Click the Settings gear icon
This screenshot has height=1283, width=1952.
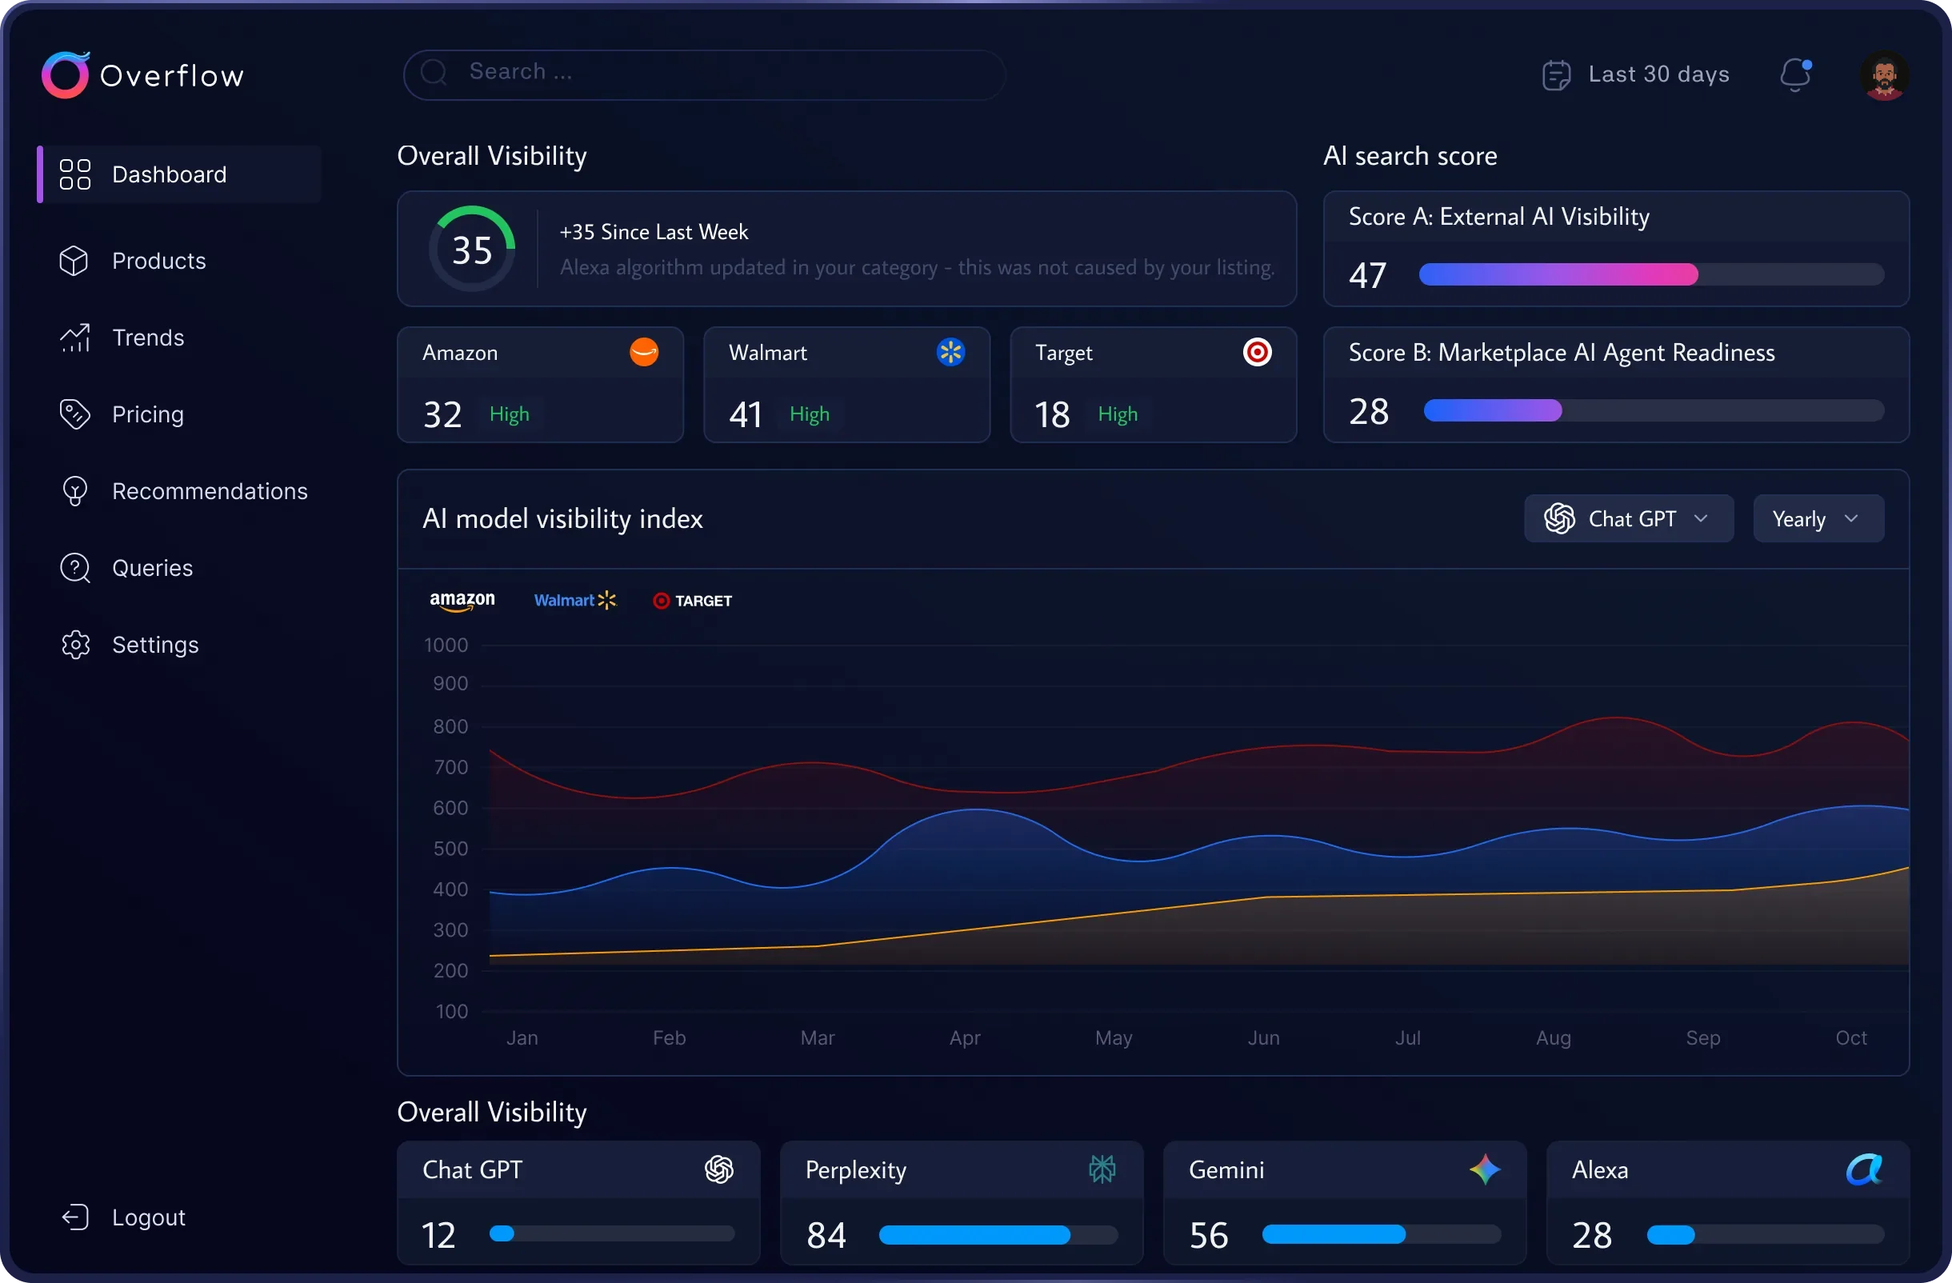pyautogui.click(x=74, y=645)
